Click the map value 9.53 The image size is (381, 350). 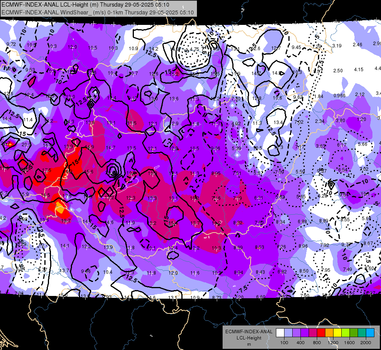pos(30,70)
